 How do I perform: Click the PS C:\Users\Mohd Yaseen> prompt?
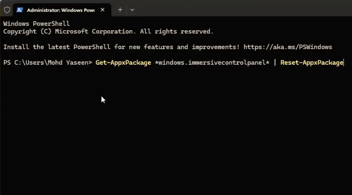(47, 63)
